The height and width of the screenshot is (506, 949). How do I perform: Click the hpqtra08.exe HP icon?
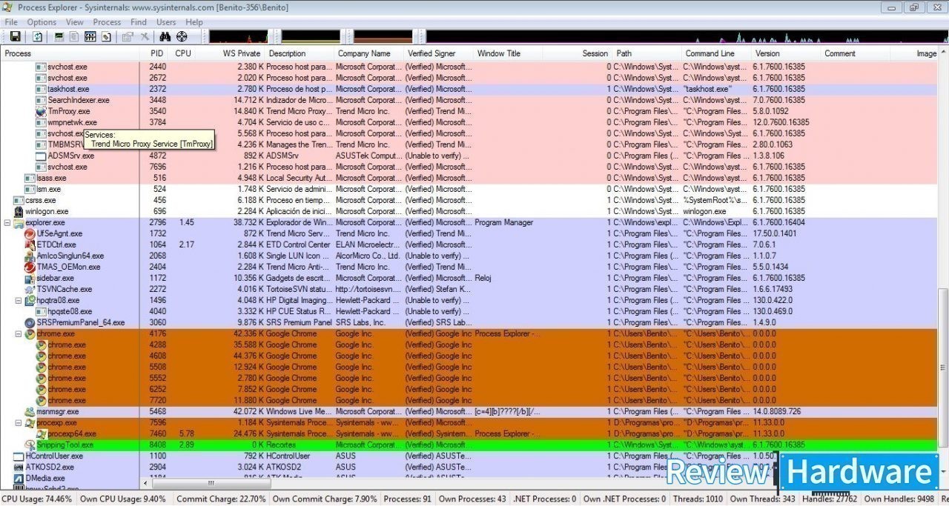[x=30, y=300]
